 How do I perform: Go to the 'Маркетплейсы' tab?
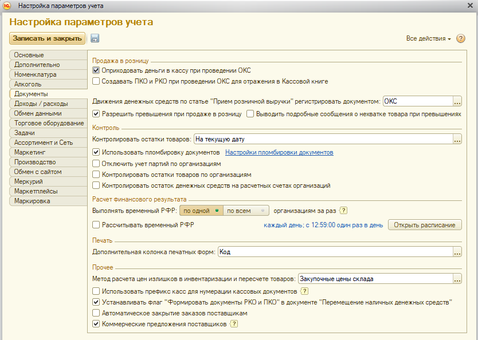pyautogui.click(x=48, y=191)
